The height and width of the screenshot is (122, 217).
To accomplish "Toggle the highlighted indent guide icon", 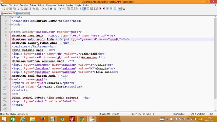I will coord(84,8).
